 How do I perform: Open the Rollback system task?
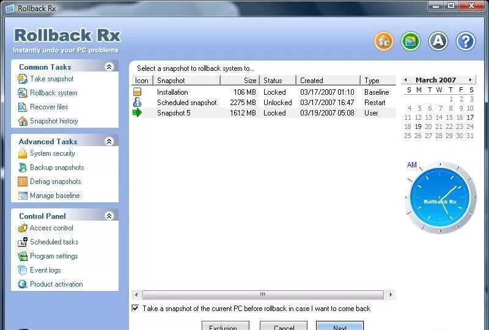click(x=54, y=93)
